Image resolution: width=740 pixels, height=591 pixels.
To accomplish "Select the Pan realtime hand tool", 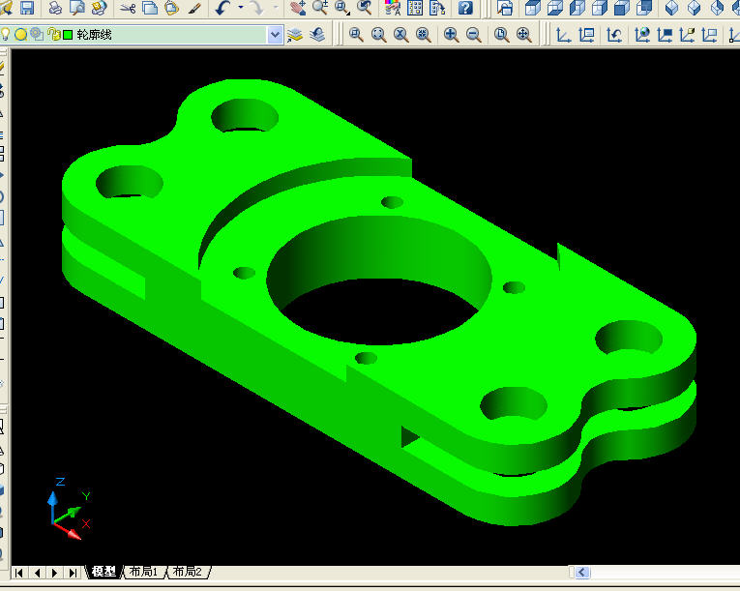I will (297, 8).
